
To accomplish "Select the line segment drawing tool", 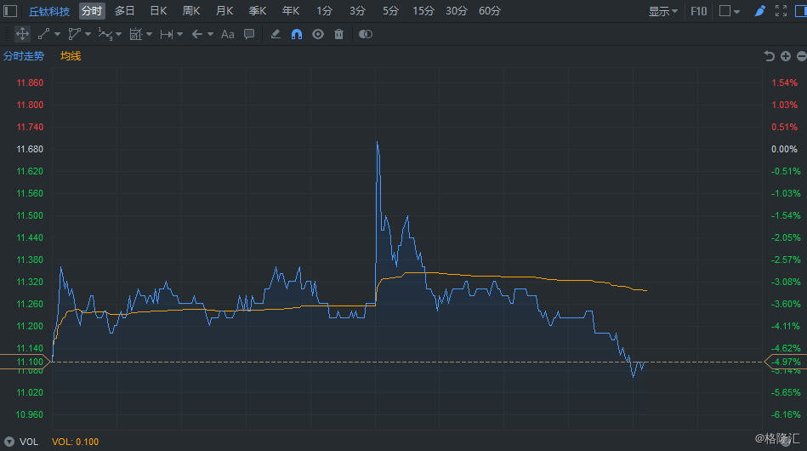I will (x=43, y=34).
